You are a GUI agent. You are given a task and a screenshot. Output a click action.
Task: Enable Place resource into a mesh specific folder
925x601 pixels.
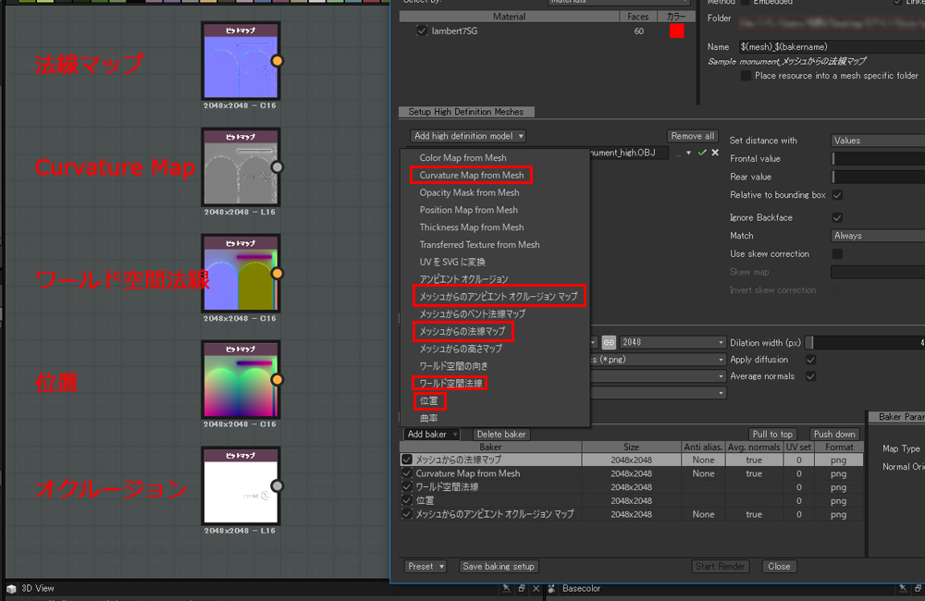[746, 76]
